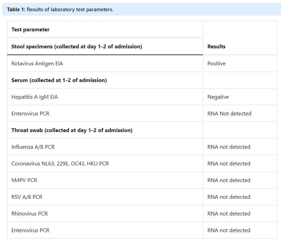Click the Influenza A/B PCR result cell

click(x=229, y=147)
